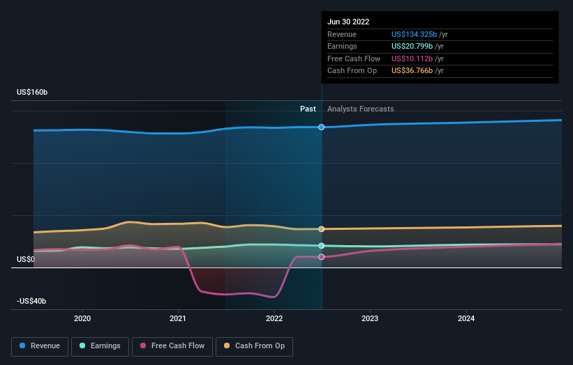Click the US$0 y-axis label

click(26, 259)
